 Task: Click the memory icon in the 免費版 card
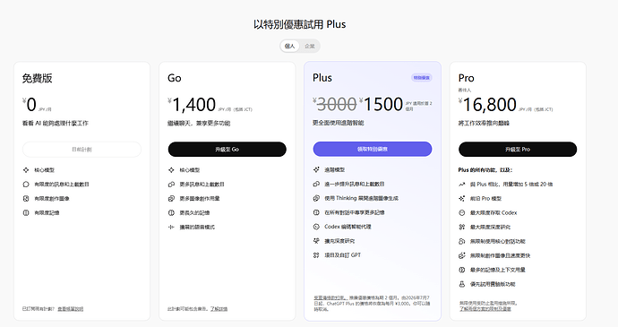point(26,212)
